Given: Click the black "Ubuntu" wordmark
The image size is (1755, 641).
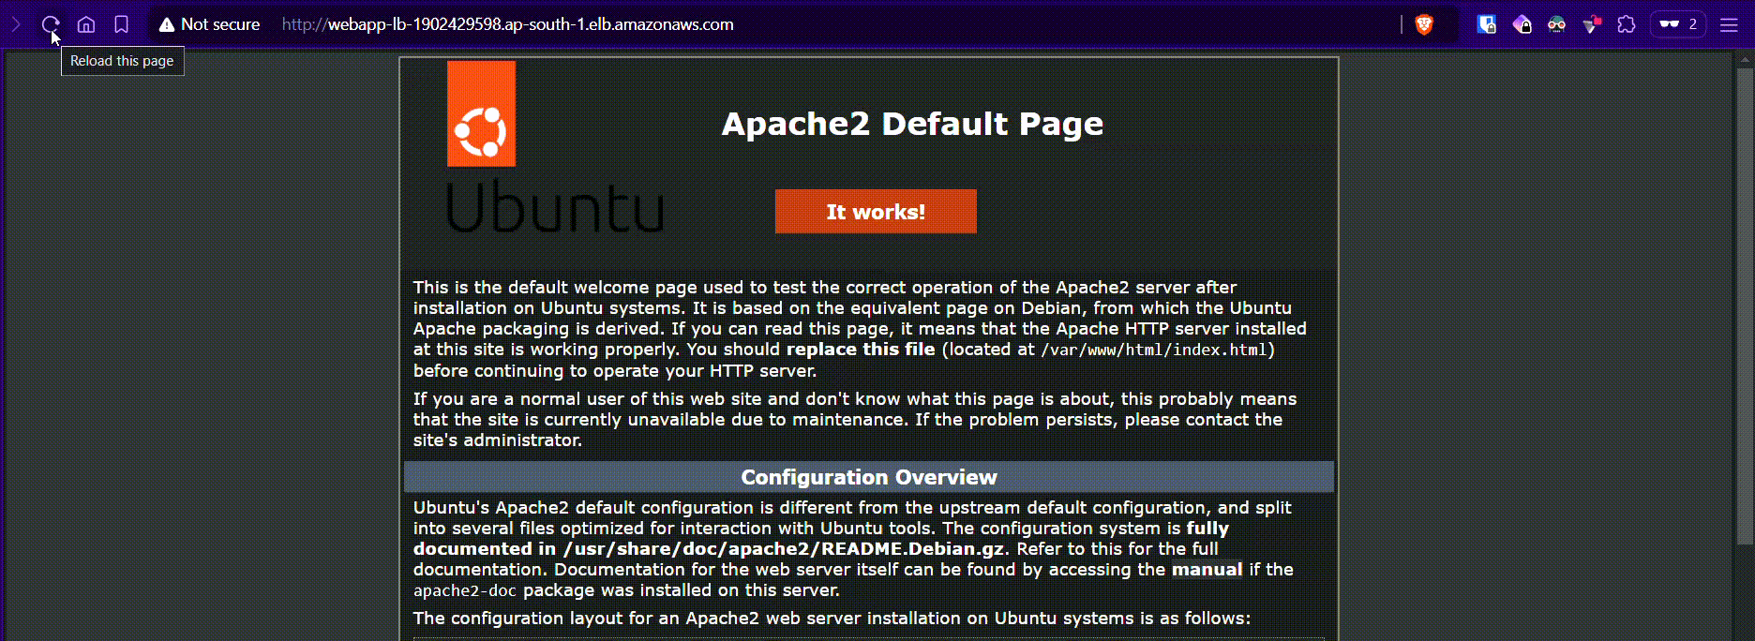Looking at the screenshot, I should (555, 208).
